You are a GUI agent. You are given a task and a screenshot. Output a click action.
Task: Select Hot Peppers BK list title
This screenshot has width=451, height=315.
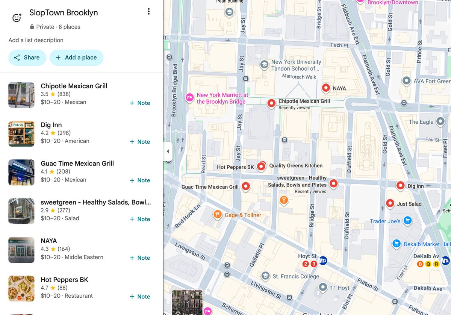pos(64,280)
